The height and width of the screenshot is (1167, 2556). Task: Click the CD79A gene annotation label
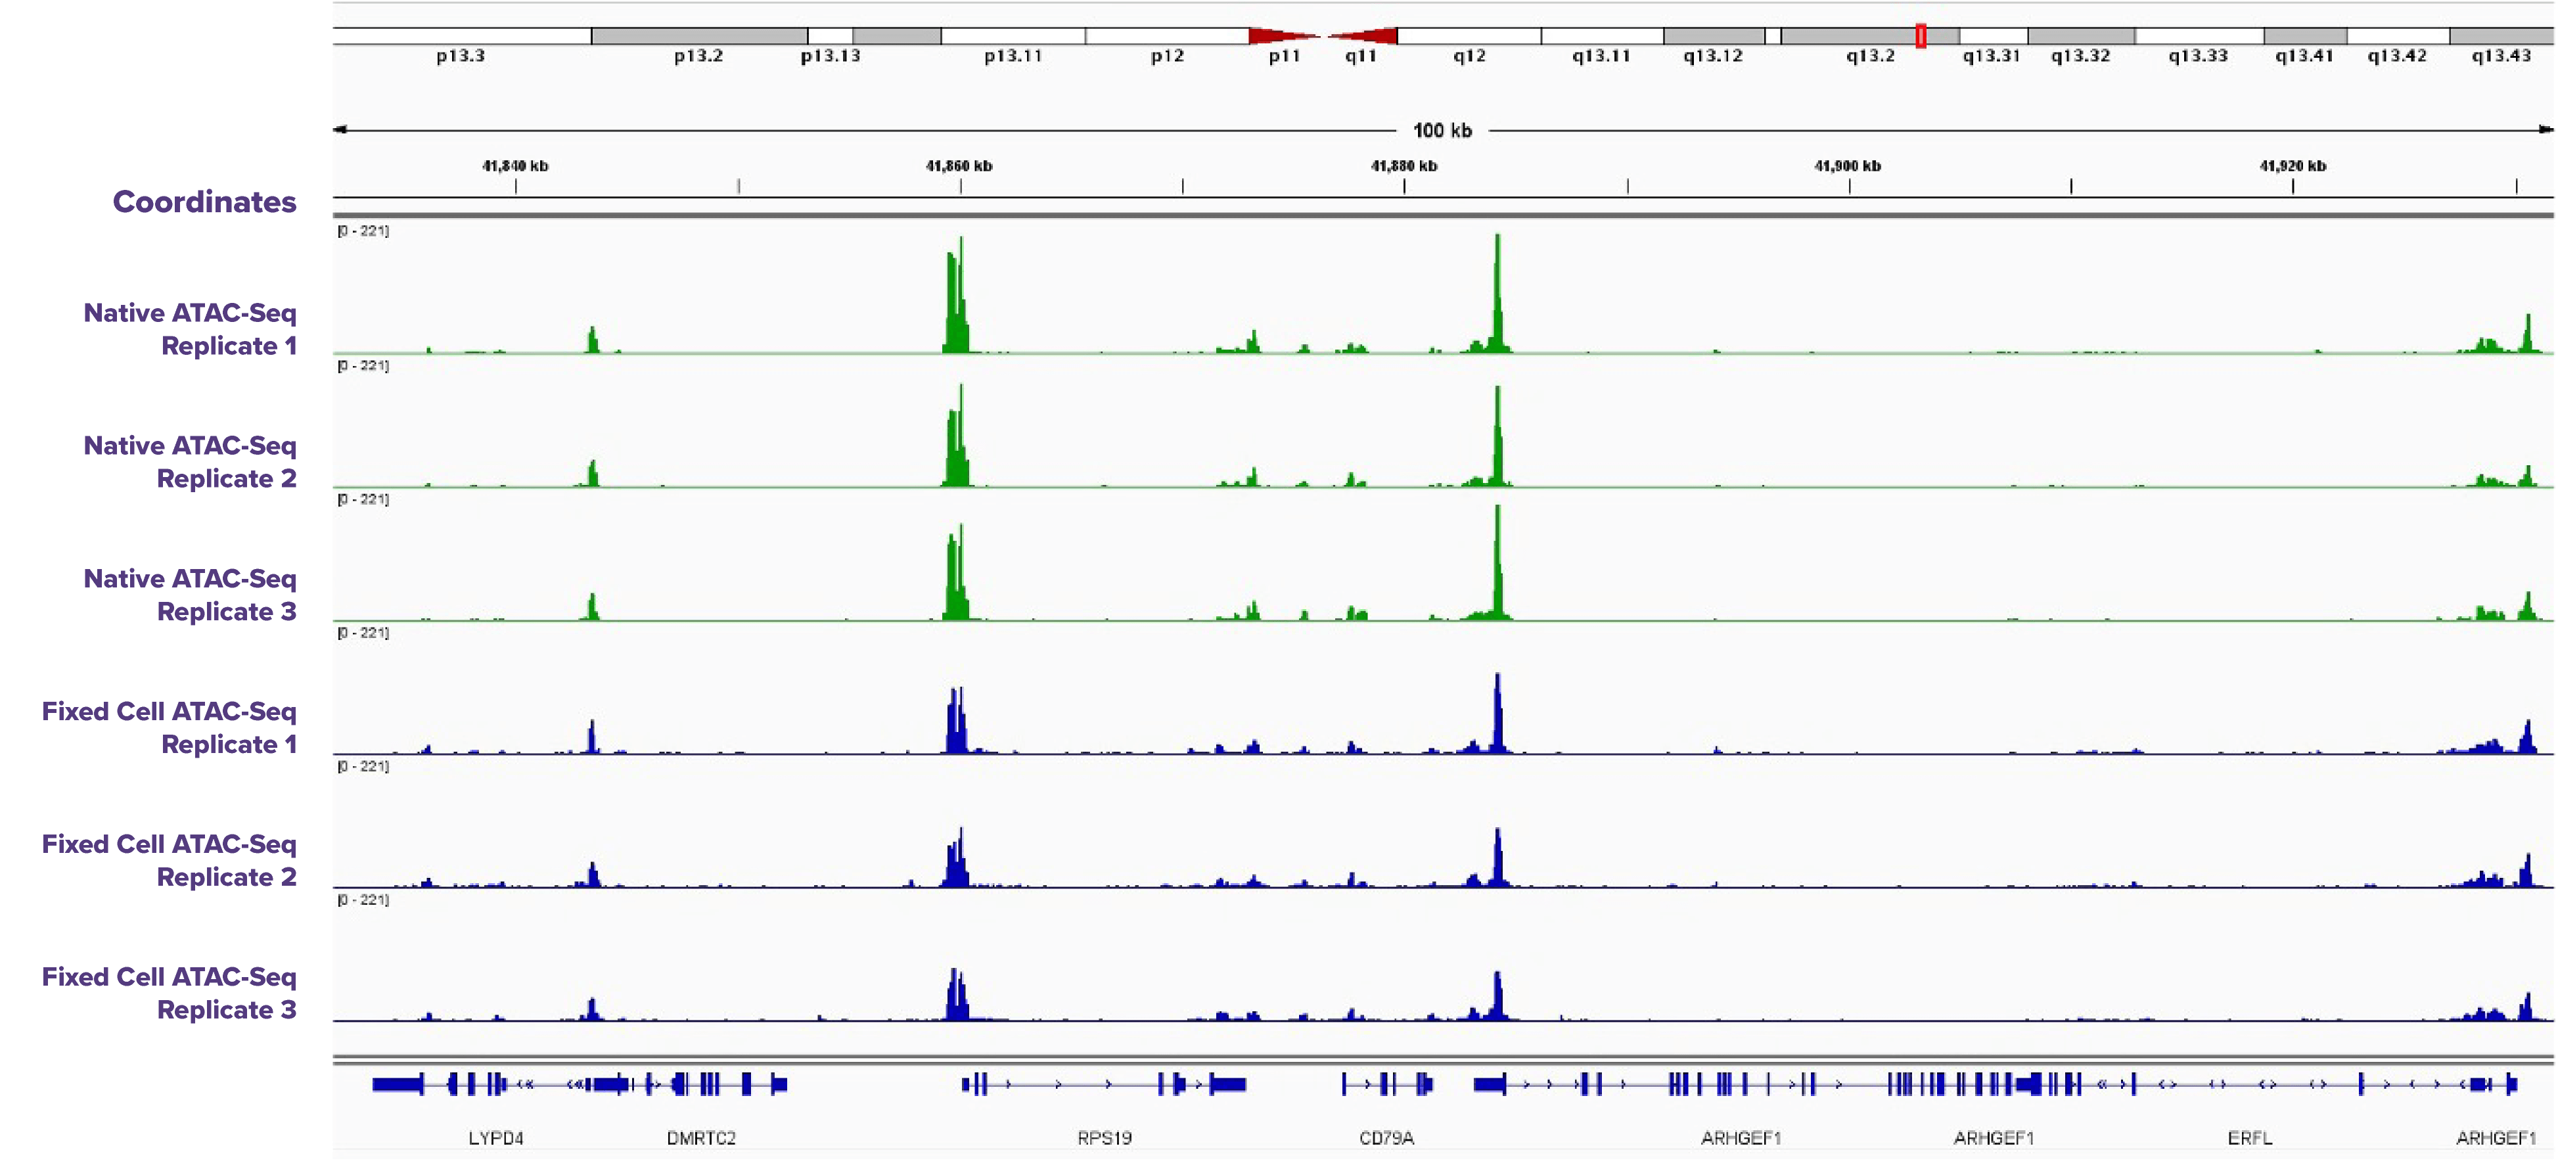coord(1386,1137)
